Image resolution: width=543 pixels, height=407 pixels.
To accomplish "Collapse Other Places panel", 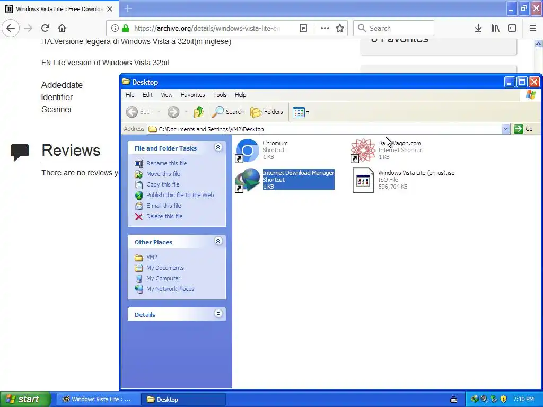I will [x=218, y=241].
